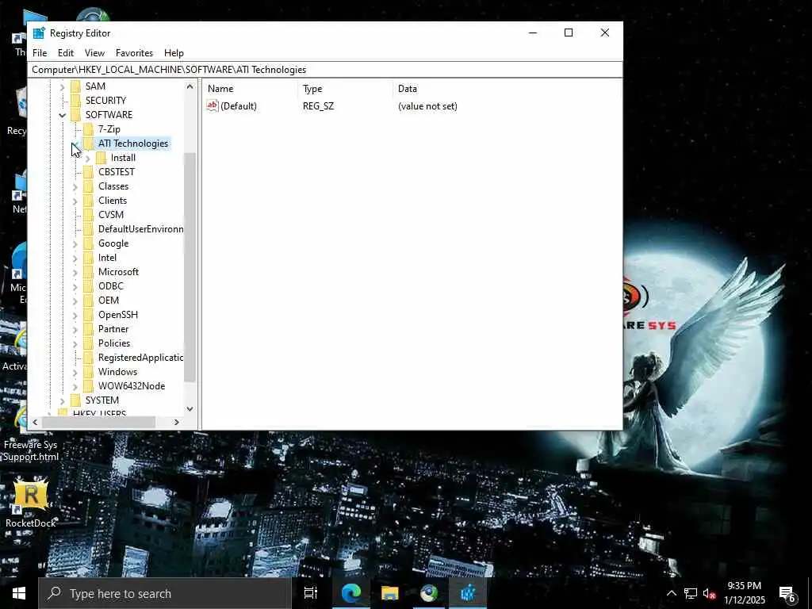Click the muted volume tray icon

[x=709, y=593]
